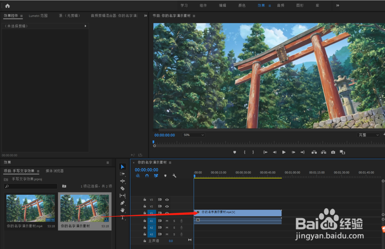Mark In point in Program monitor
385x249 pixels.
244,152
